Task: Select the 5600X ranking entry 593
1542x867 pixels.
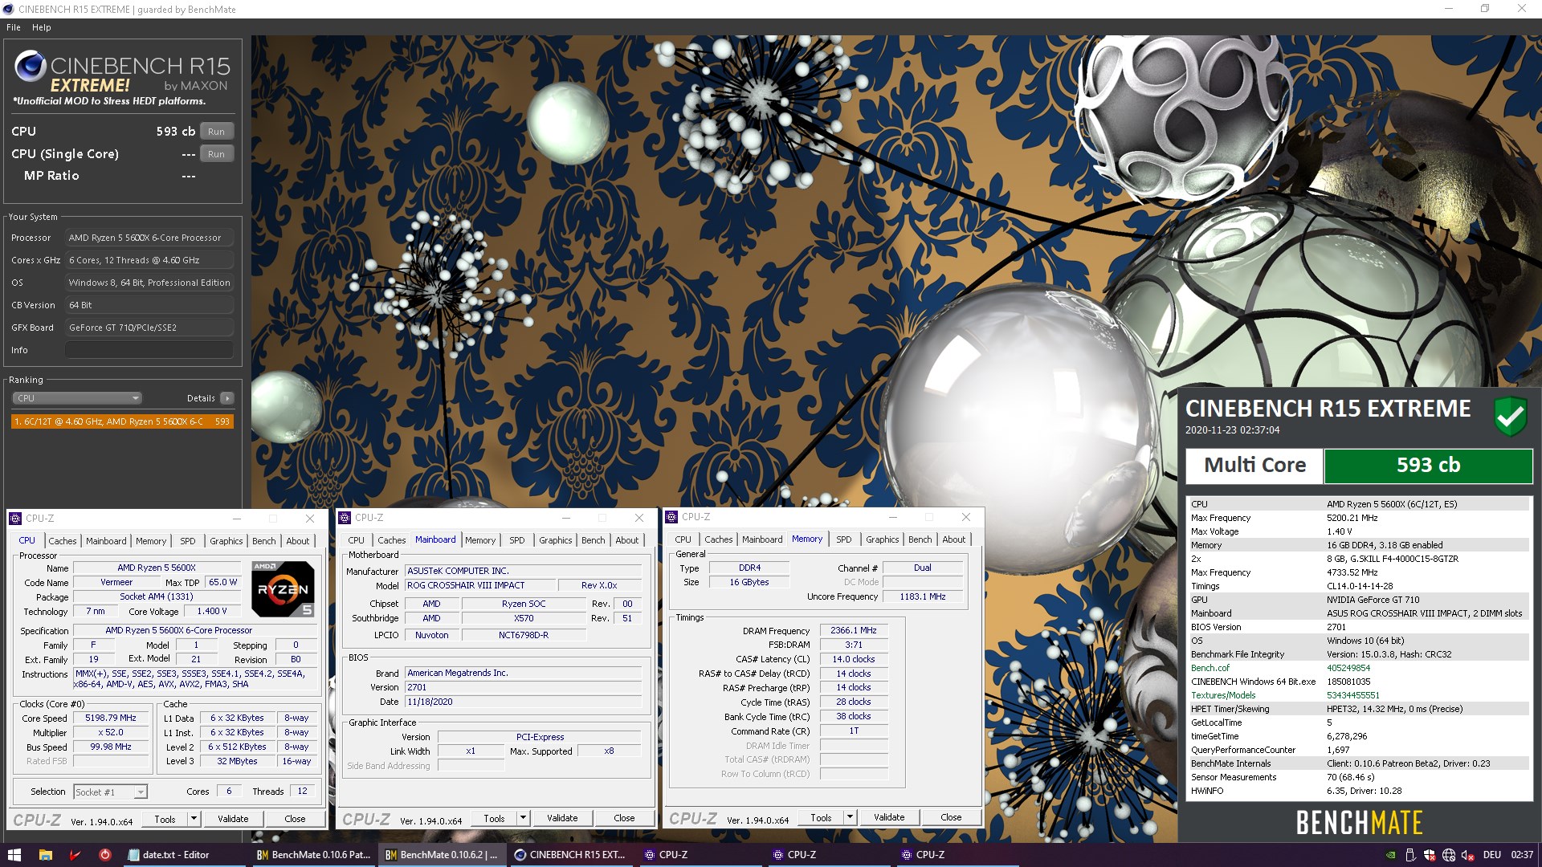Action: tap(122, 421)
